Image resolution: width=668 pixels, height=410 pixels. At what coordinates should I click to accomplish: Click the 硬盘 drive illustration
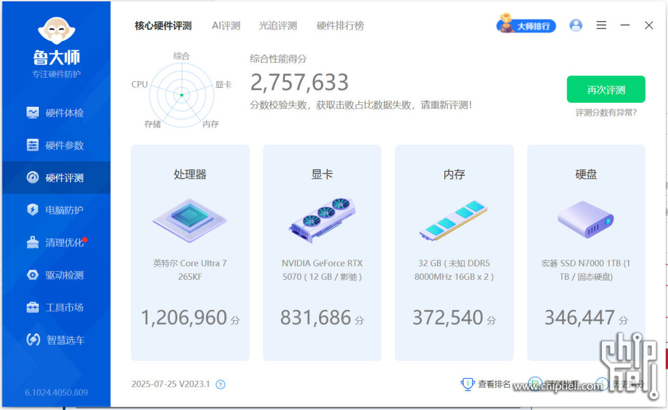(x=586, y=220)
